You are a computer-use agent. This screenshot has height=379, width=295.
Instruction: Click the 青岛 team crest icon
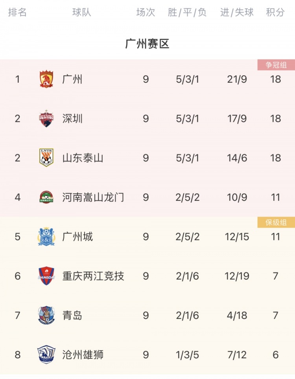pos(46,315)
